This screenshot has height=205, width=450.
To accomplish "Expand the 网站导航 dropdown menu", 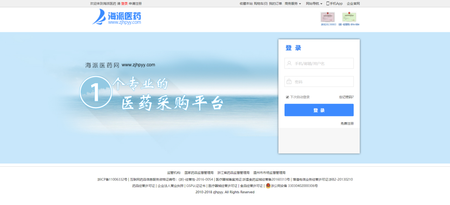I will (x=314, y=4).
